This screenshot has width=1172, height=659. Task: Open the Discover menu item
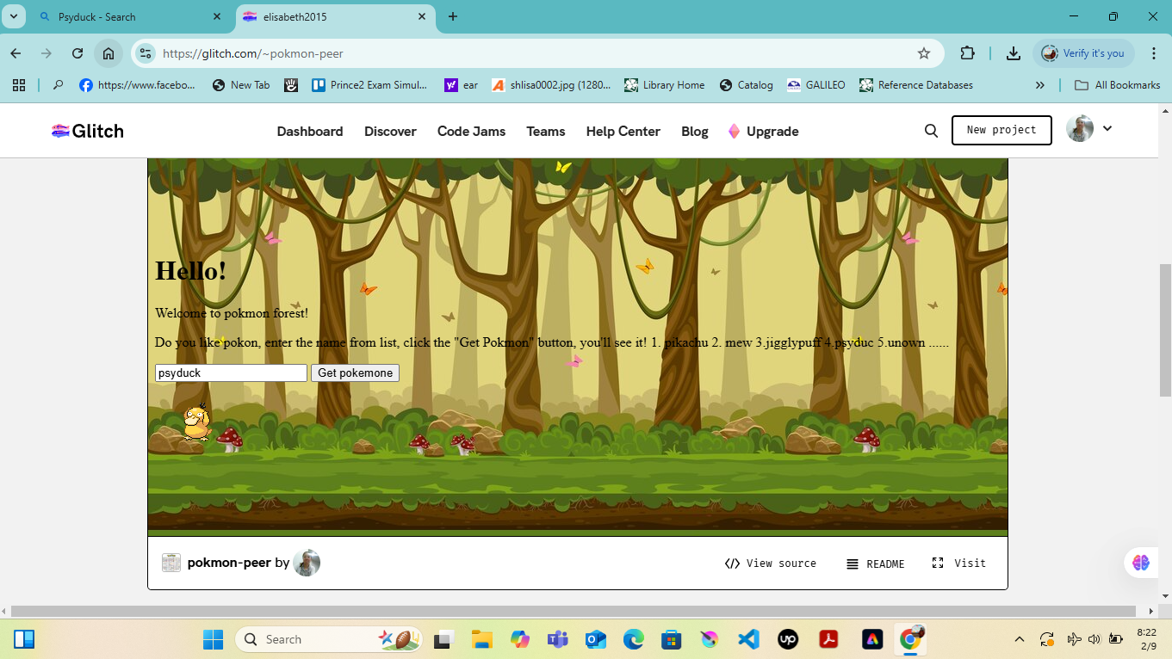coord(390,131)
